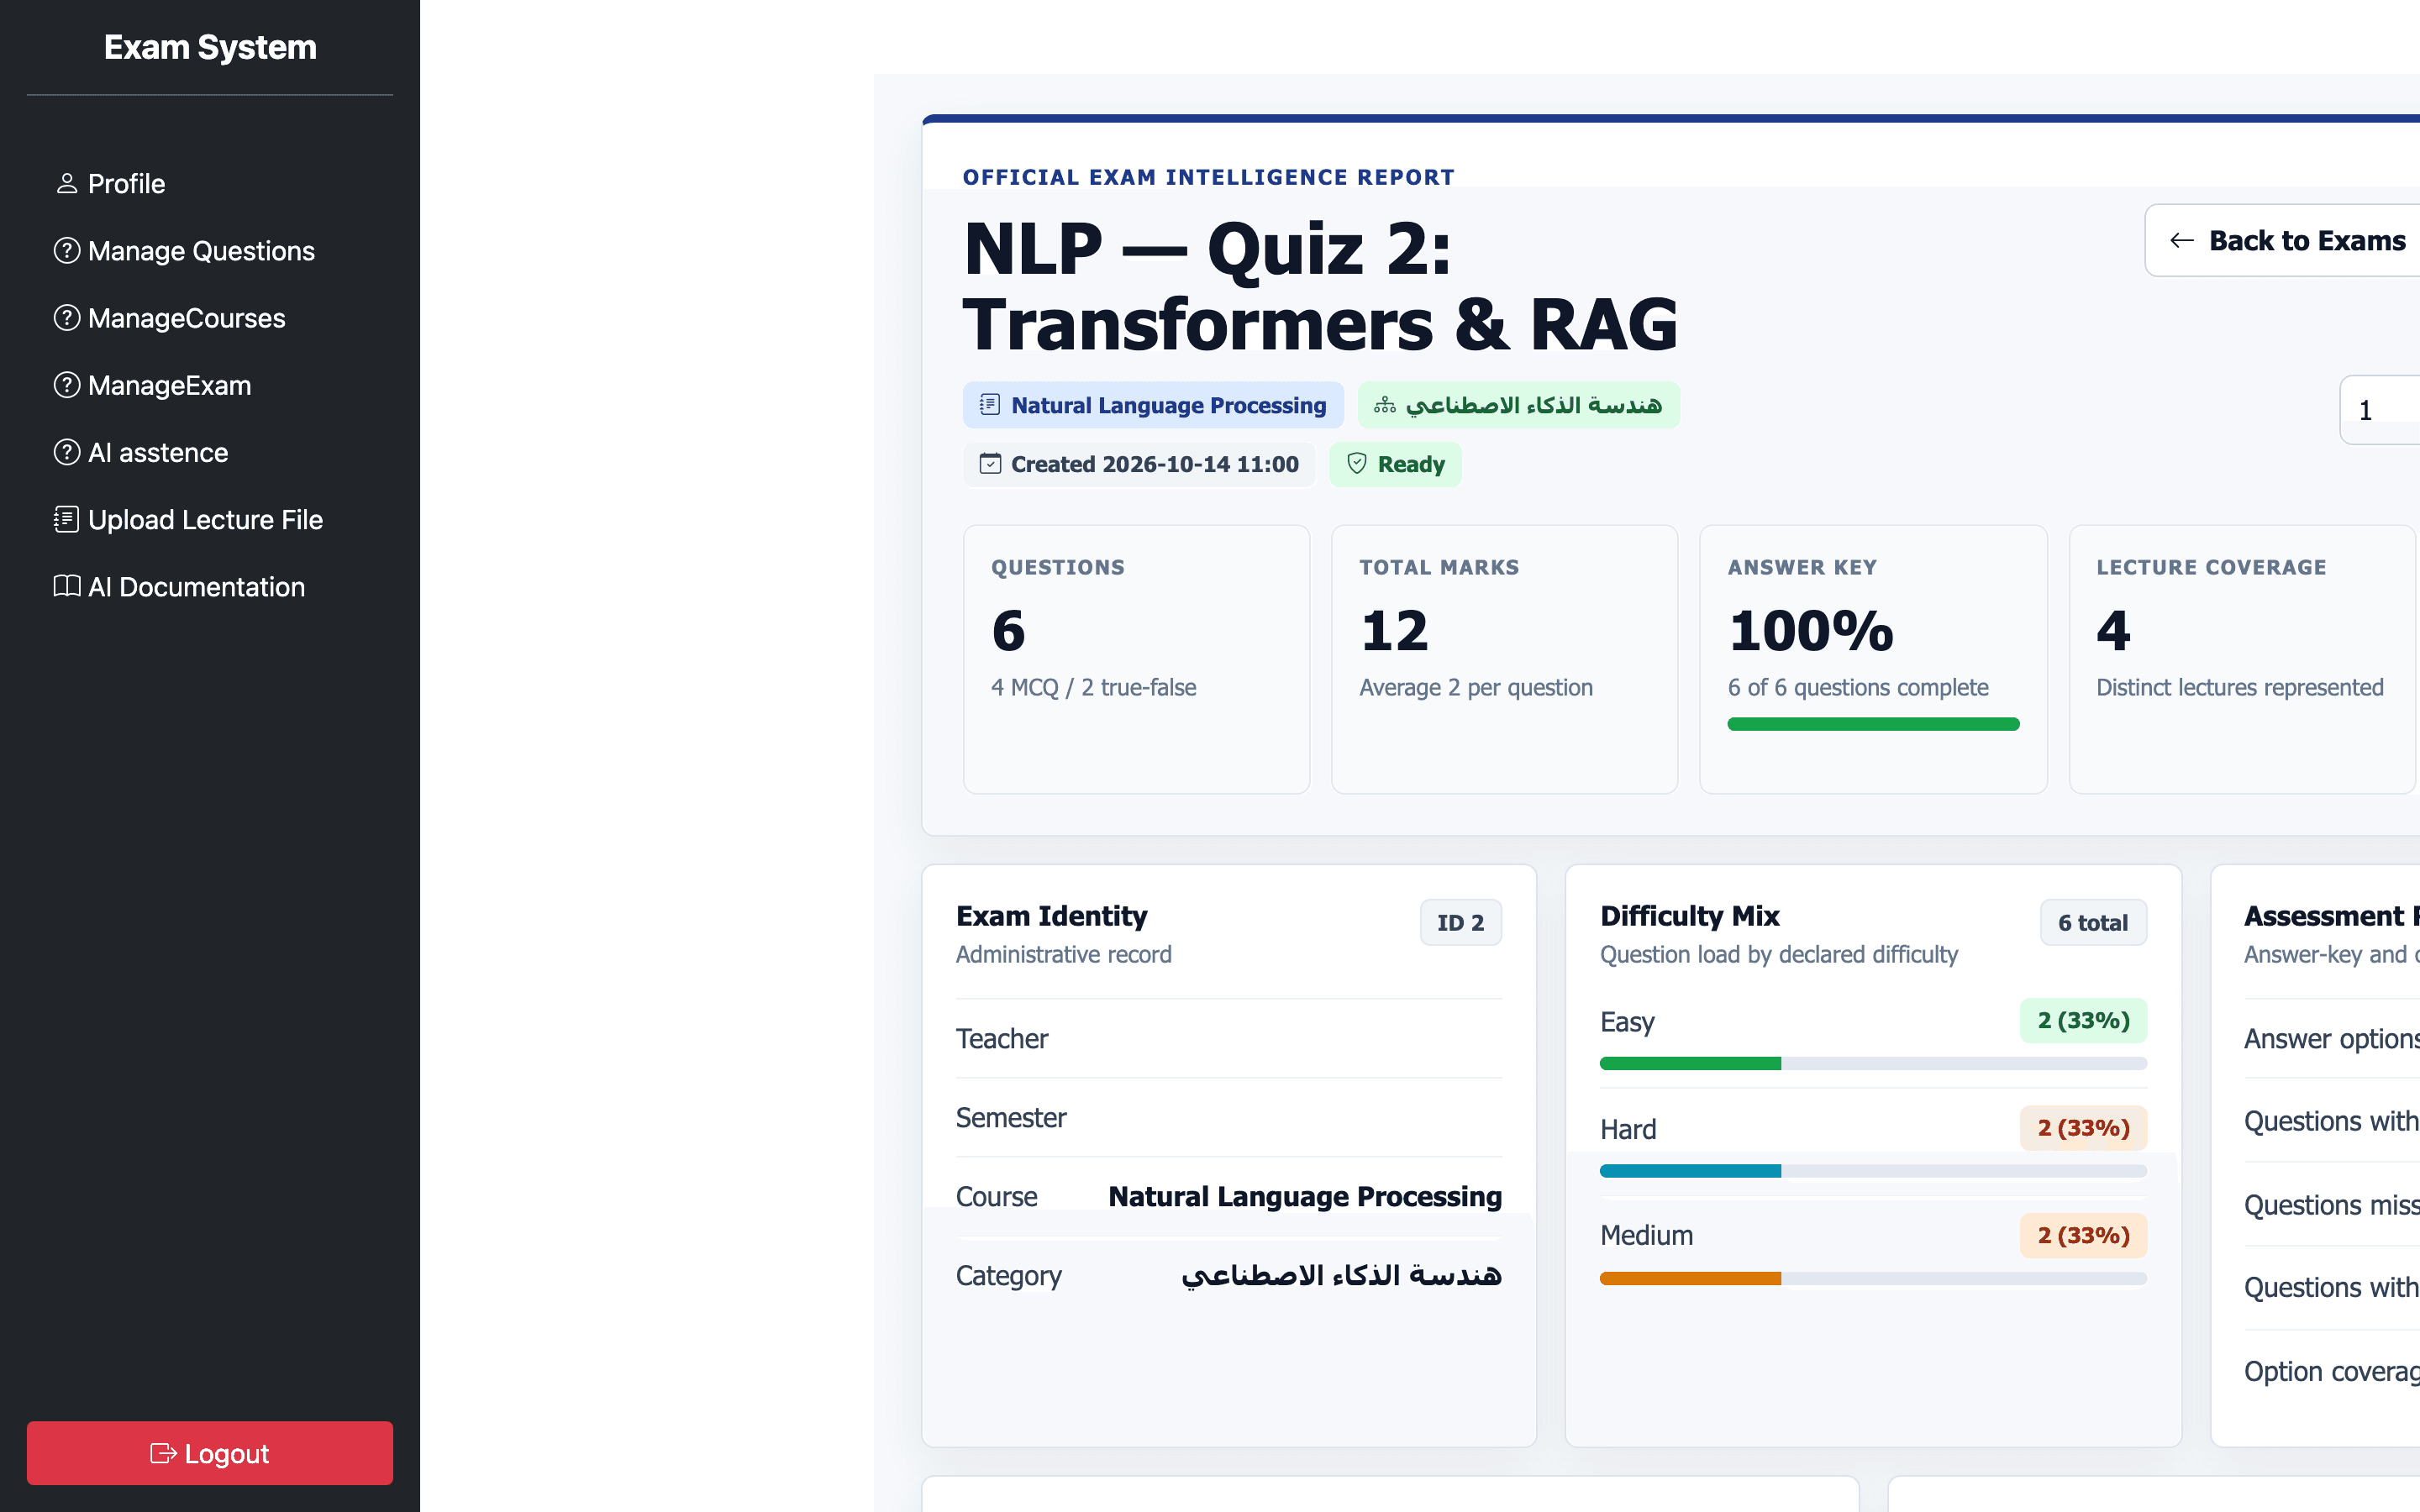Screen dimensions: 2420x1512
Task: Click the Profile person icon
Action: click(x=67, y=184)
